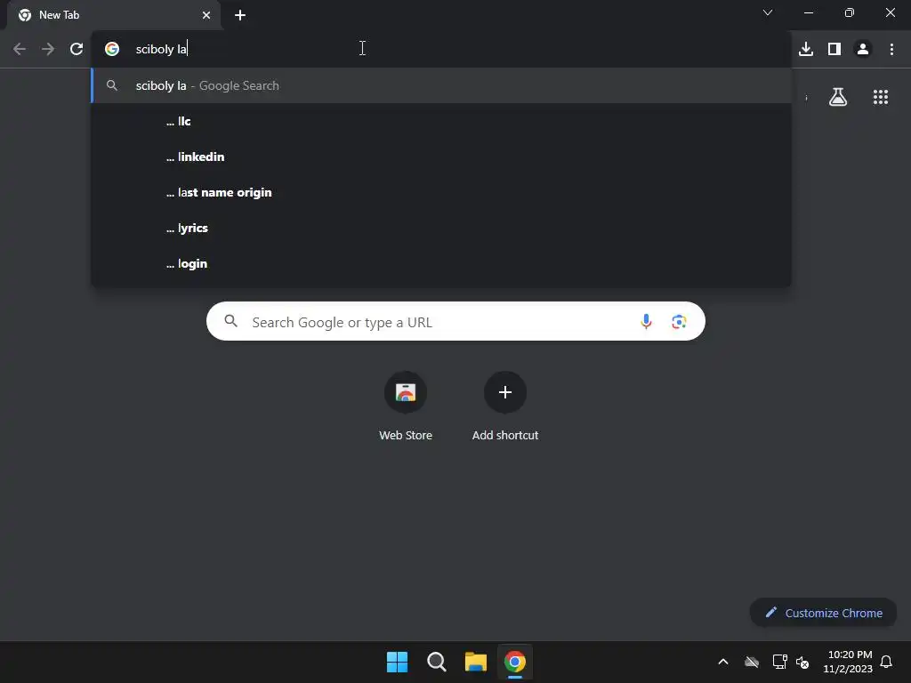Restore down the Chrome window
Image resolution: width=911 pixels, height=683 pixels.
(x=850, y=12)
